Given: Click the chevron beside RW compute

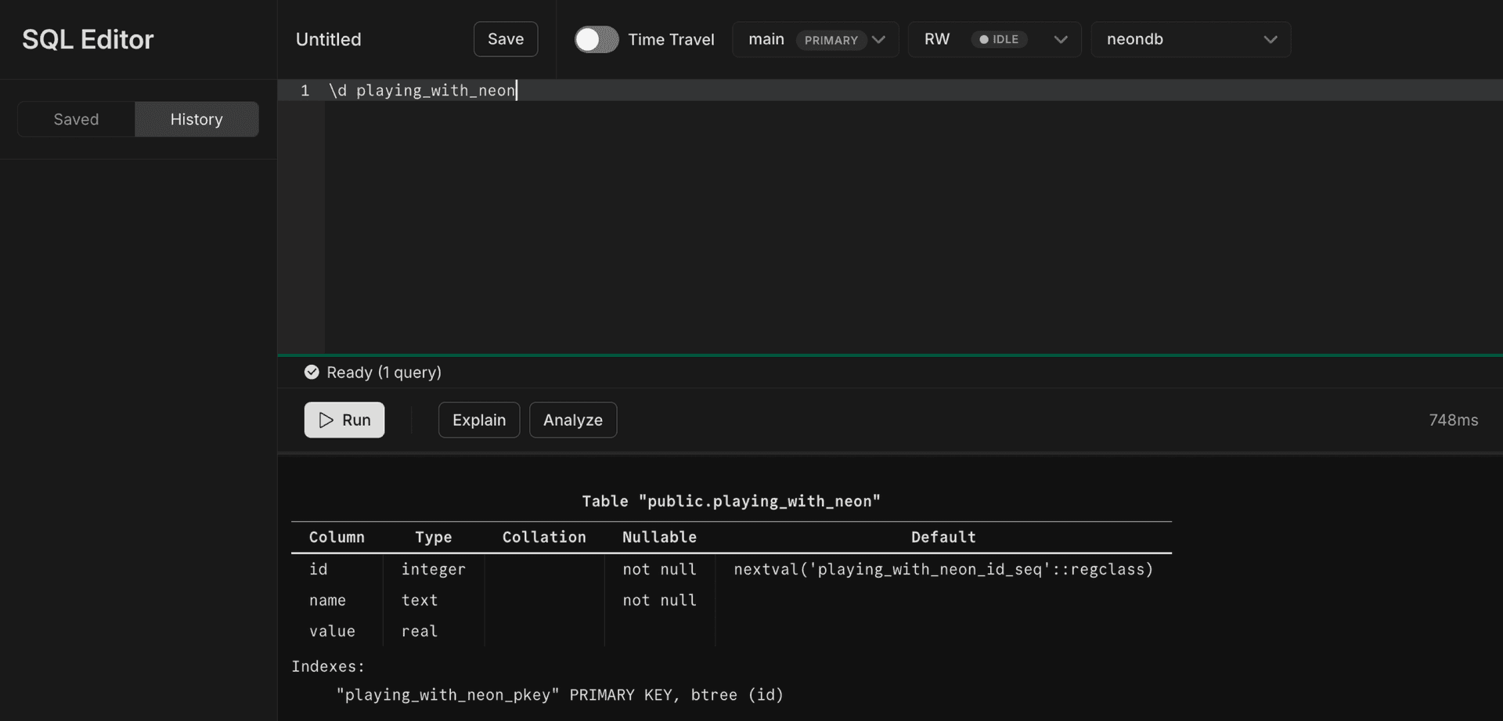Looking at the screenshot, I should click(1061, 39).
